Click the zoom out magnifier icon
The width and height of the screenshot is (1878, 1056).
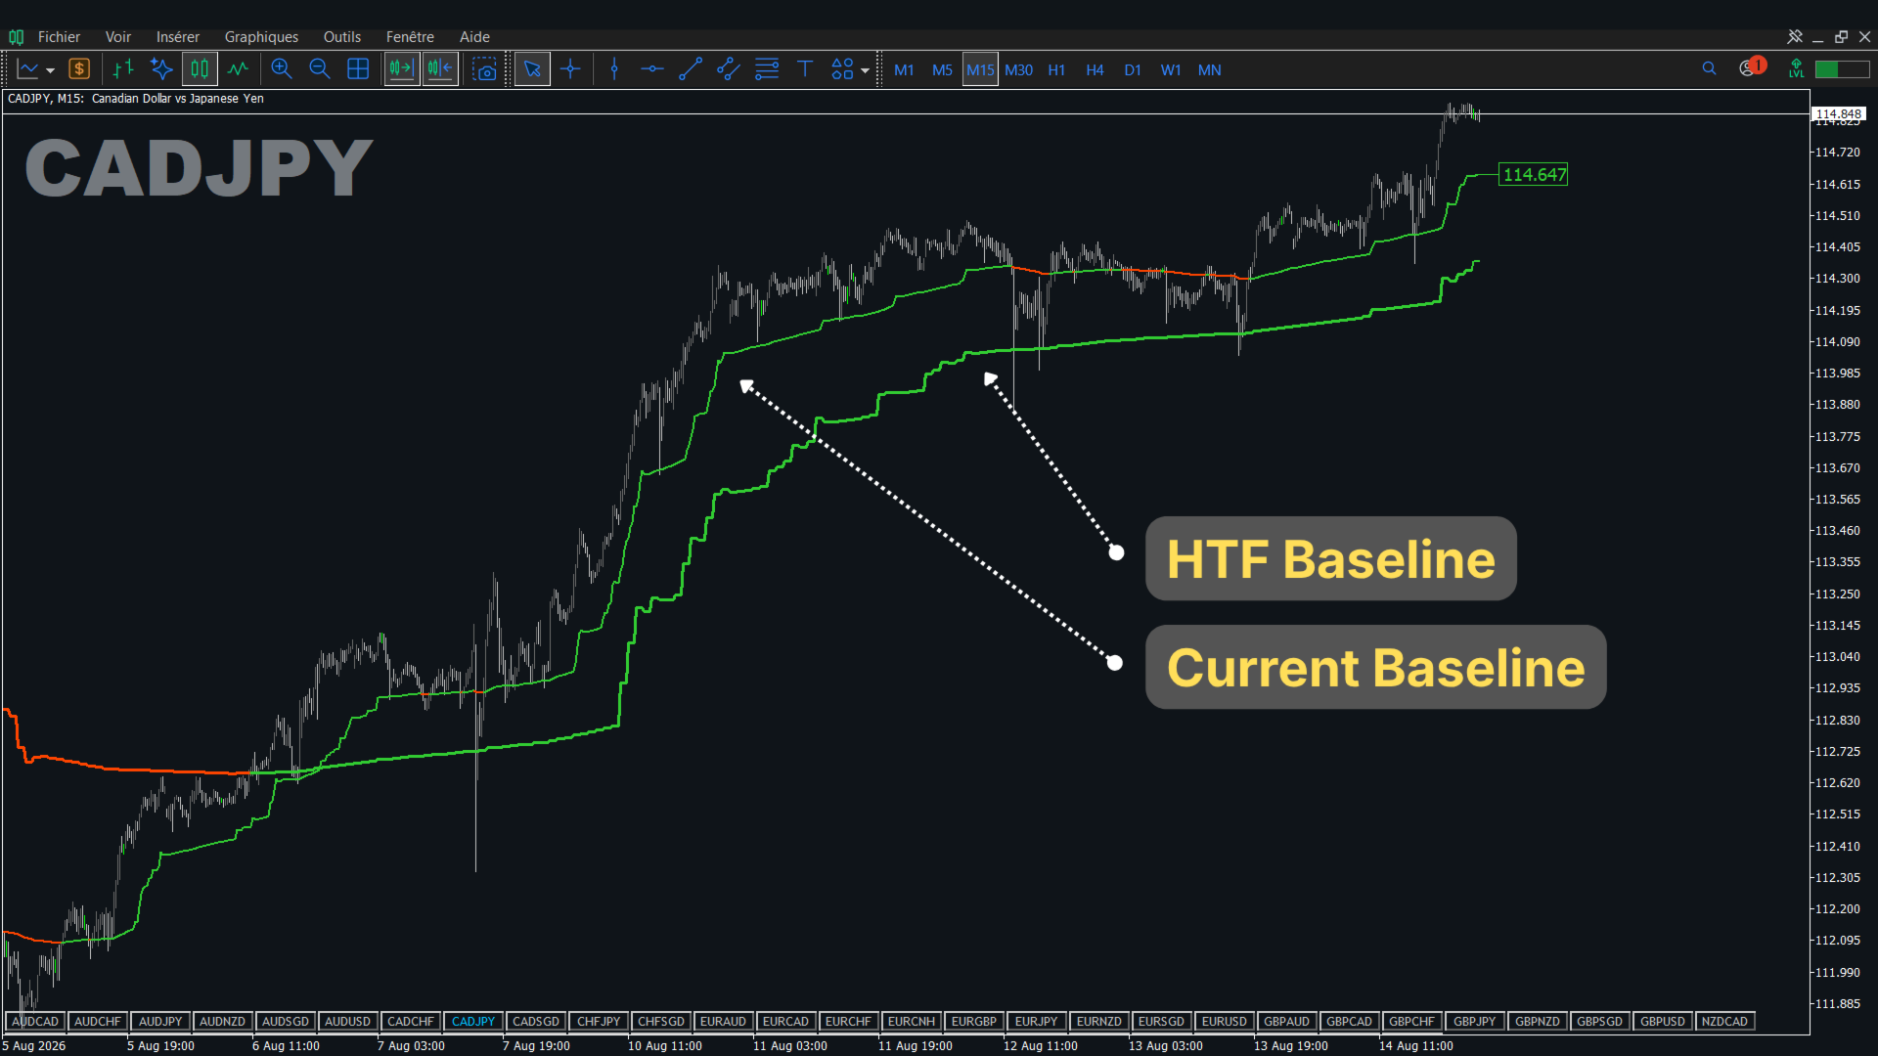[320, 69]
